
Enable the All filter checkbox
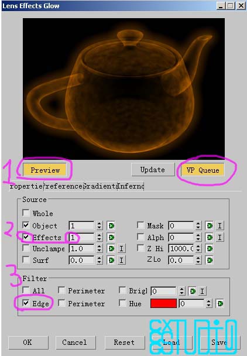coord(26,290)
